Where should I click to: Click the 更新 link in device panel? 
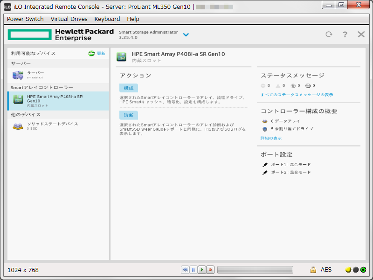(101, 53)
